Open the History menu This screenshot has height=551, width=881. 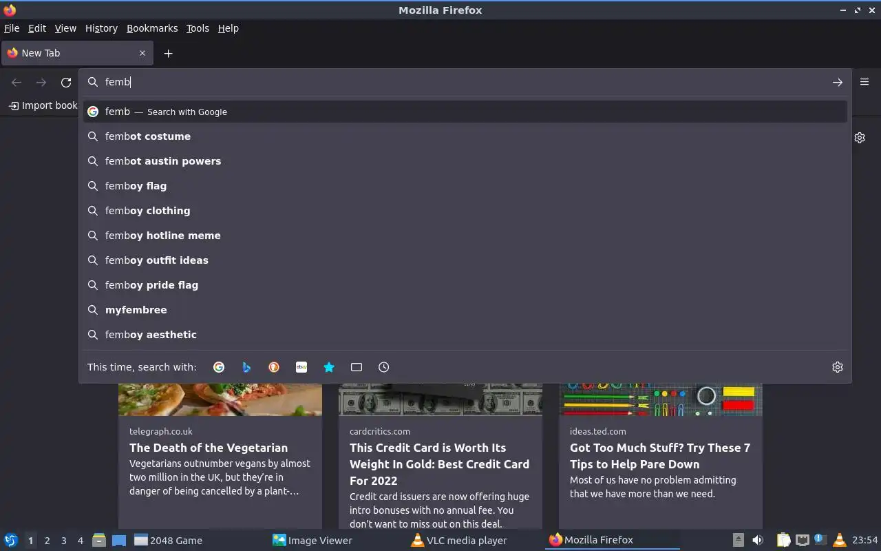pyautogui.click(x=101, y=28)
